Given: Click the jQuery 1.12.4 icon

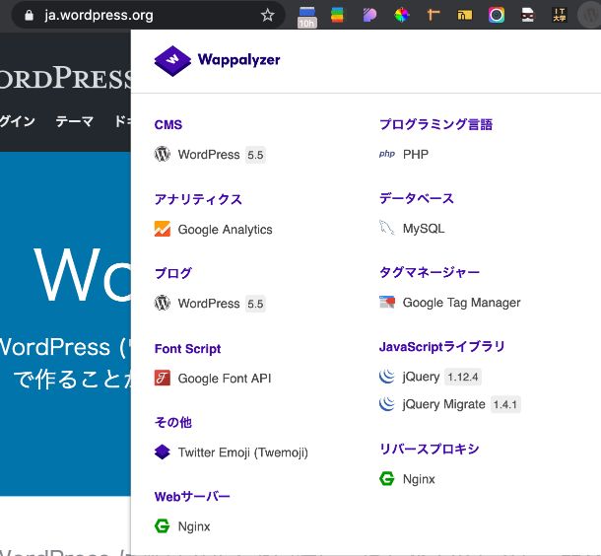Looking at the screenshot, I should 387,377.
